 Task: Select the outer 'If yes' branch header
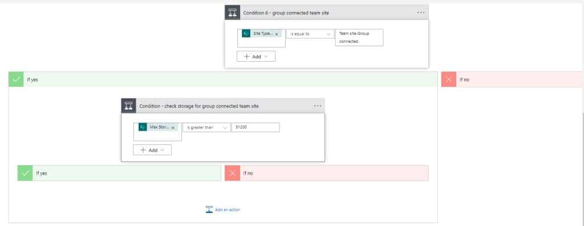click(223, 79)
